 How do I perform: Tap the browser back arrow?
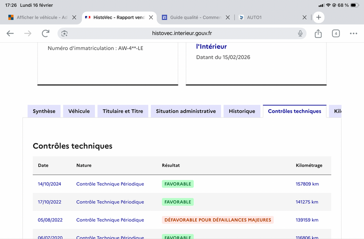point(10,33)
